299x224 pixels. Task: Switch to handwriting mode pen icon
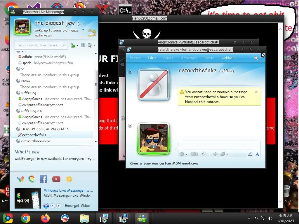click(x=250, y=154)
